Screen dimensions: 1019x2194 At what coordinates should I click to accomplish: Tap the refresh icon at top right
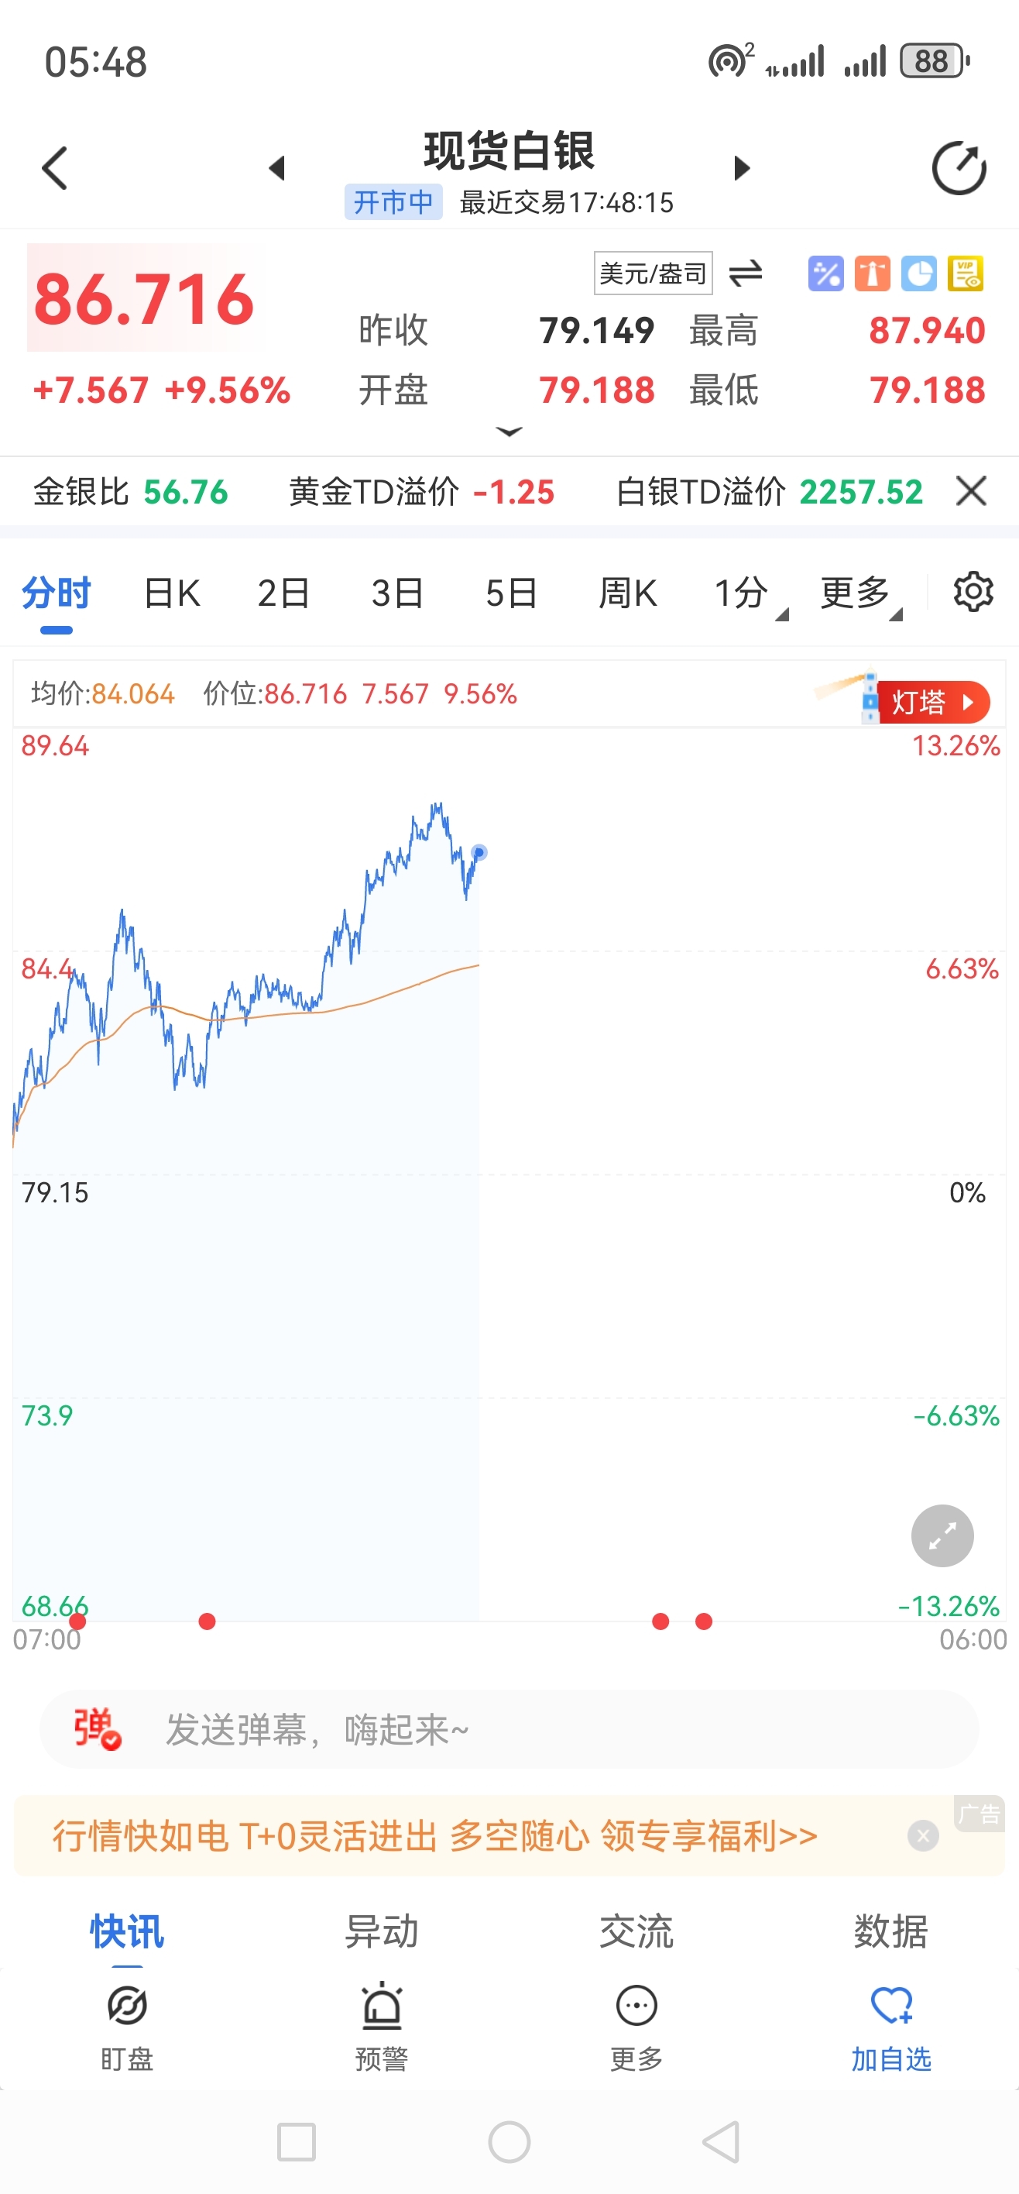point(958,169)
